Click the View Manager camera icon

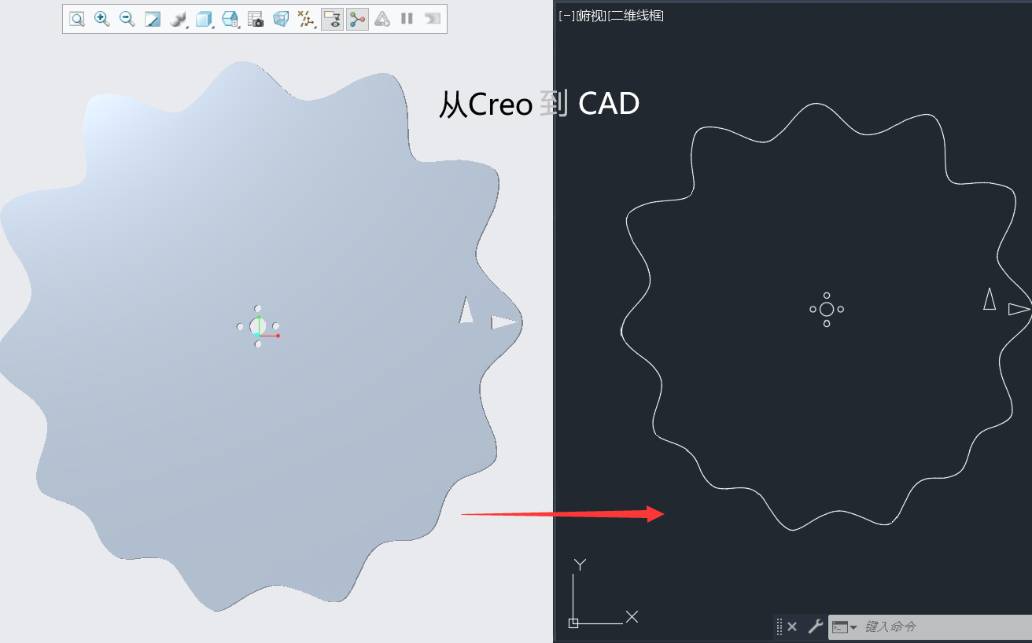256,19
